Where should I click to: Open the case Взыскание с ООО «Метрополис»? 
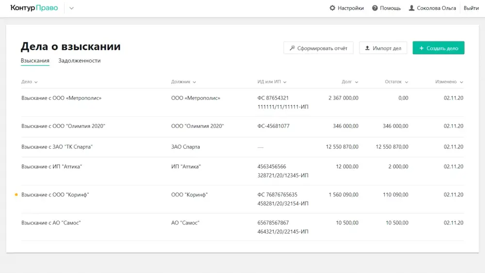click(61, 98)
